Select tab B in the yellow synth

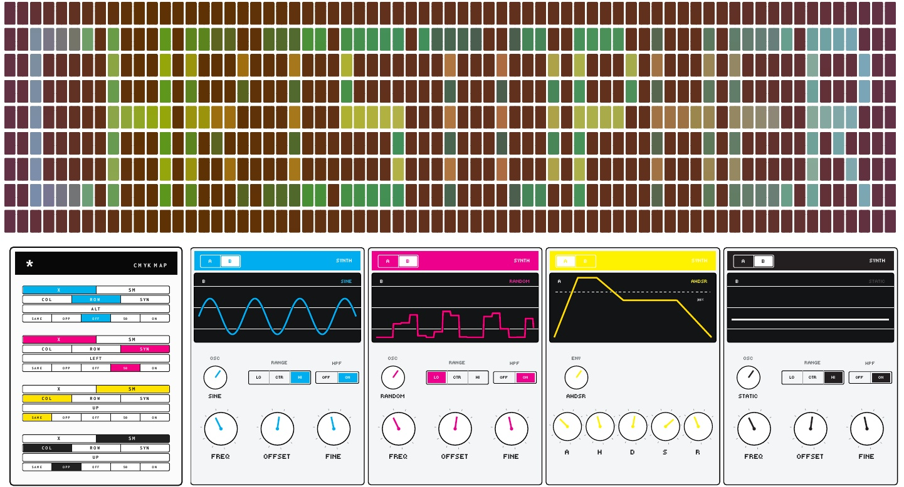(x=586, y=261)
